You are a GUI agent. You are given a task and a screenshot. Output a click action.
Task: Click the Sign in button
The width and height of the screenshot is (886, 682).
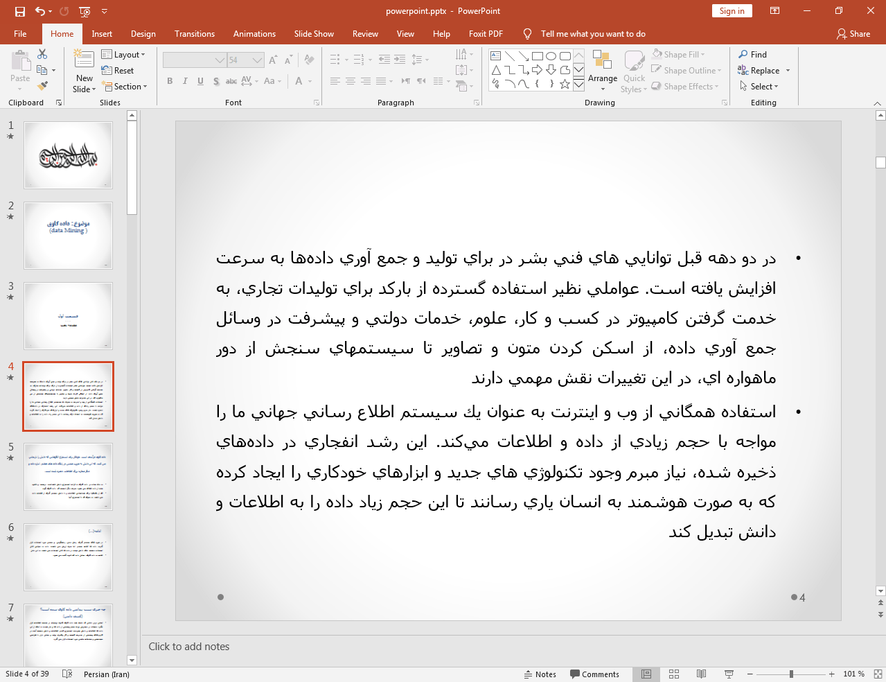pyautogui.click(x=732, y=10)
